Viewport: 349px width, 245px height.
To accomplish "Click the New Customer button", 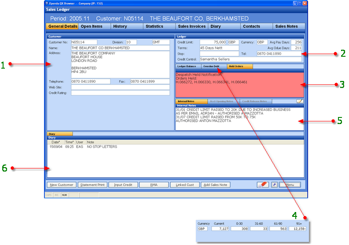I will tap(62, 185).
